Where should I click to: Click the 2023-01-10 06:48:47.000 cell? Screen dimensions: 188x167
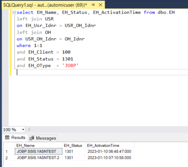[110, 151]
